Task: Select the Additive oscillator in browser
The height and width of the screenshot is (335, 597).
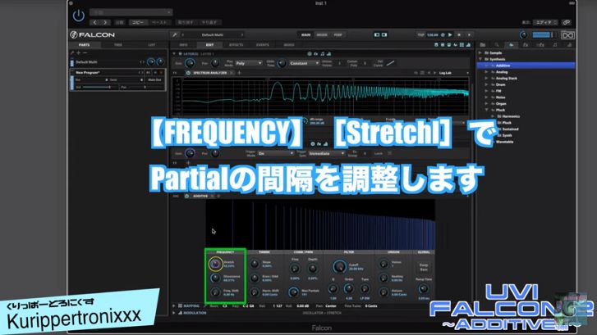Action: click(526, 66)
